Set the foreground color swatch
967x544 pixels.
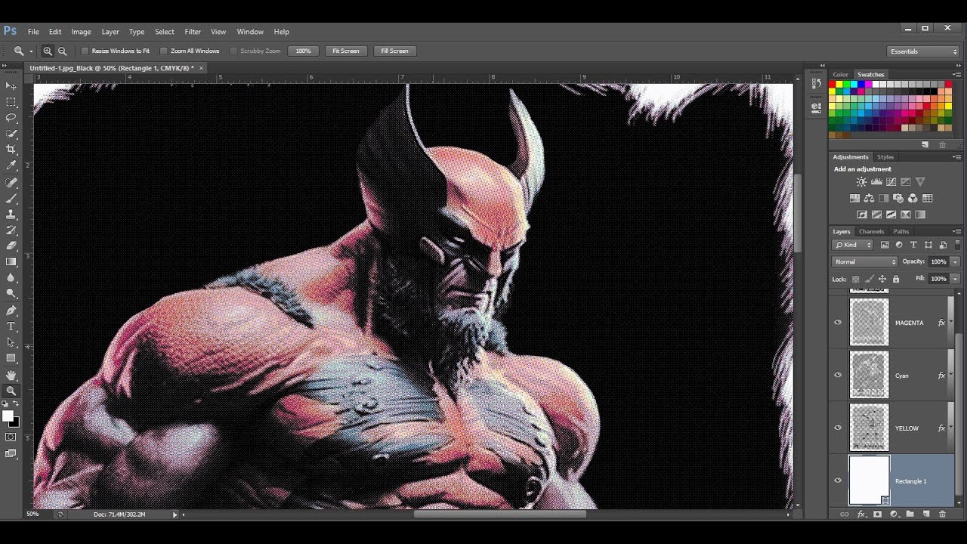(8, 416)
